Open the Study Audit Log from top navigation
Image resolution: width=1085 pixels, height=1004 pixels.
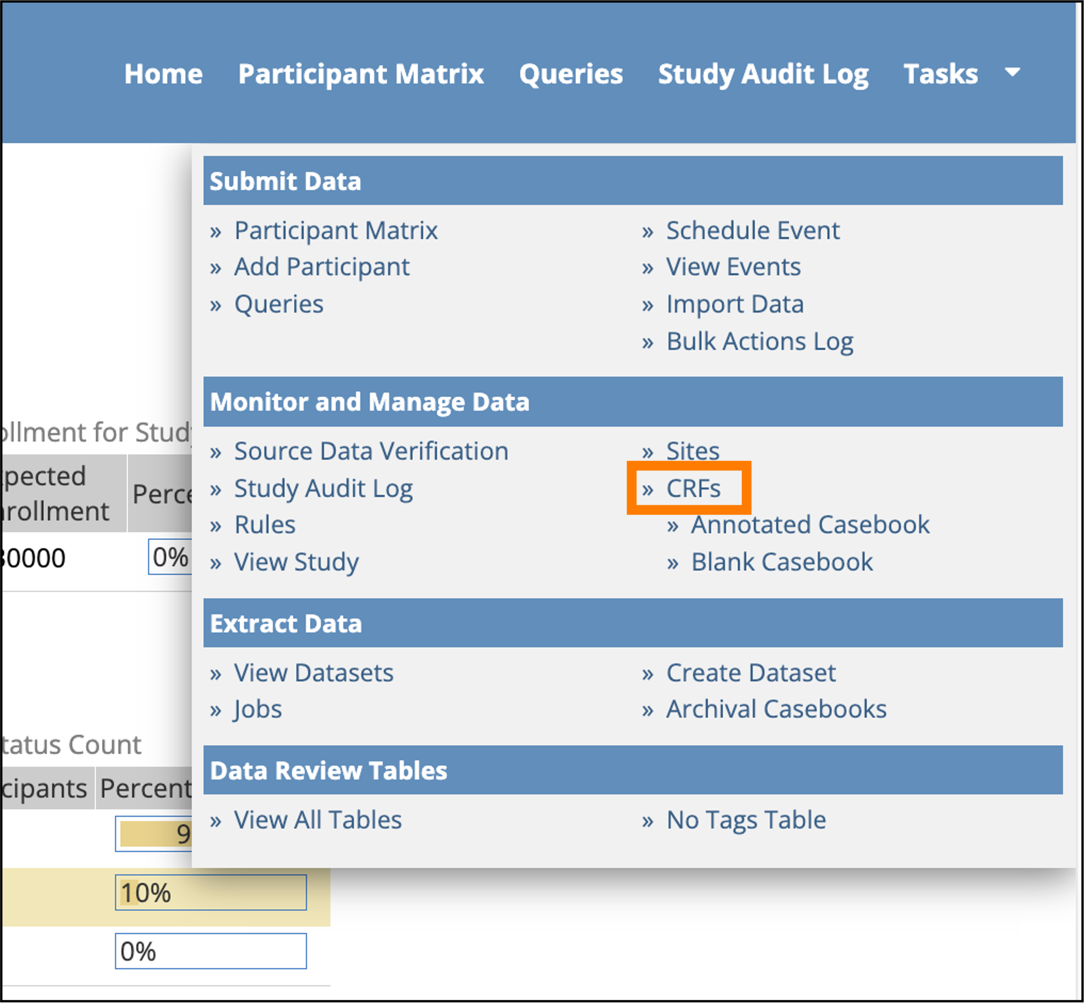coord(763,74)
